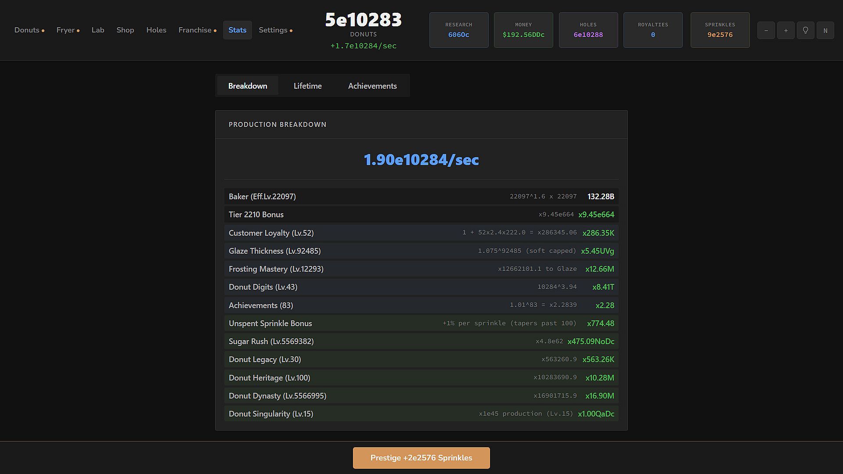Select the Sugar Rush (Lv.5569382) row
843x474 pixels.
click(x=421, y=341)
